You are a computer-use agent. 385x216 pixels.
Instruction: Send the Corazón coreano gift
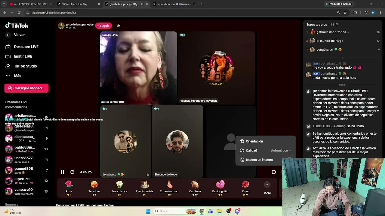coord(170,188)
